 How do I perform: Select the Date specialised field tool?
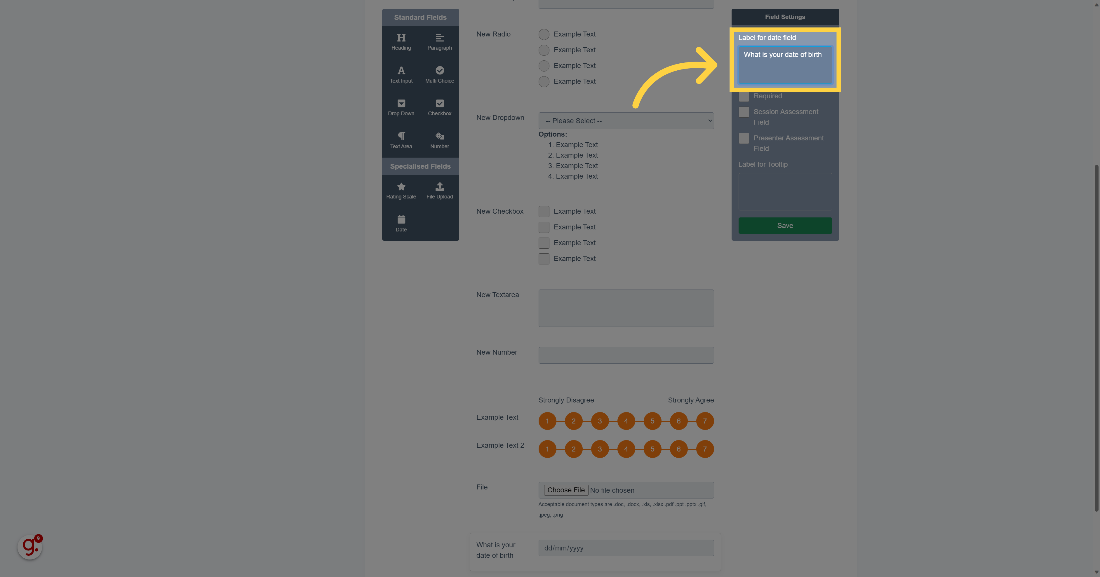coord(401,223)
